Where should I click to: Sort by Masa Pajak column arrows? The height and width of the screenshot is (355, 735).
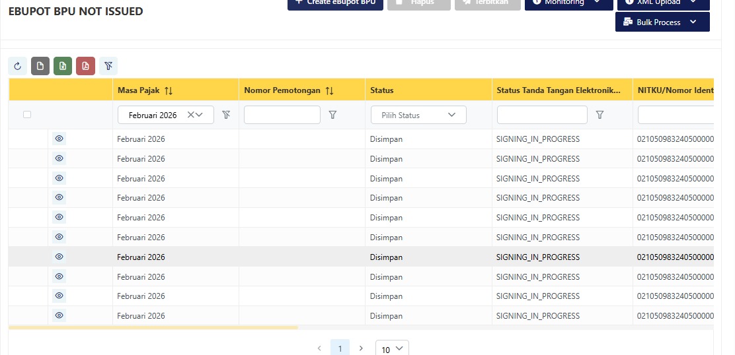[169, 91]
